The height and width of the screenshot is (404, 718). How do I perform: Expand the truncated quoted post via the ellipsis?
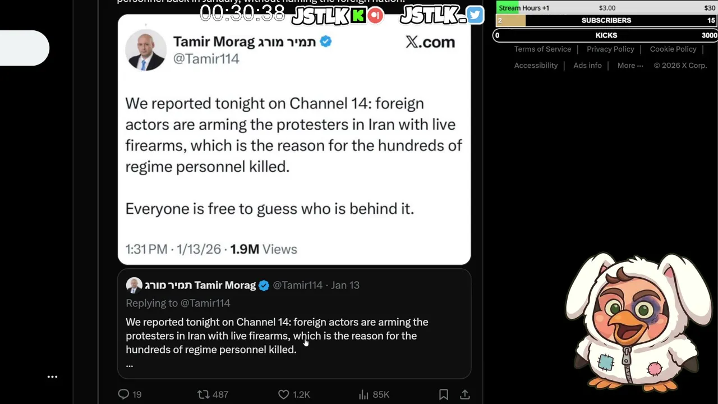click(130, 365)
